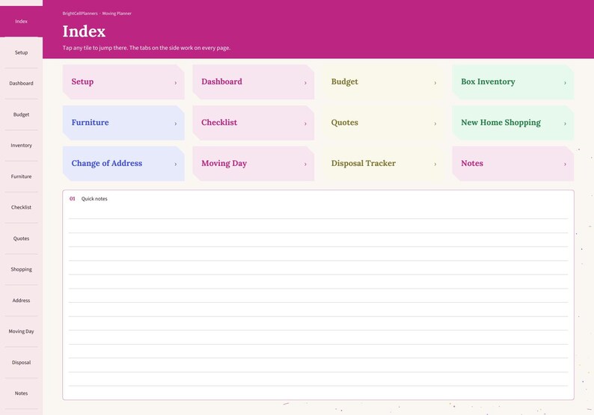
Task: Open the Checklist tile
Action: (x=254, y=123)
